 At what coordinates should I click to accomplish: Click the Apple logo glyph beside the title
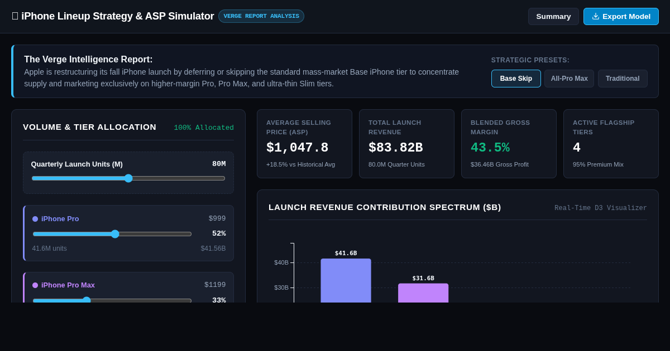coord(15,16)
